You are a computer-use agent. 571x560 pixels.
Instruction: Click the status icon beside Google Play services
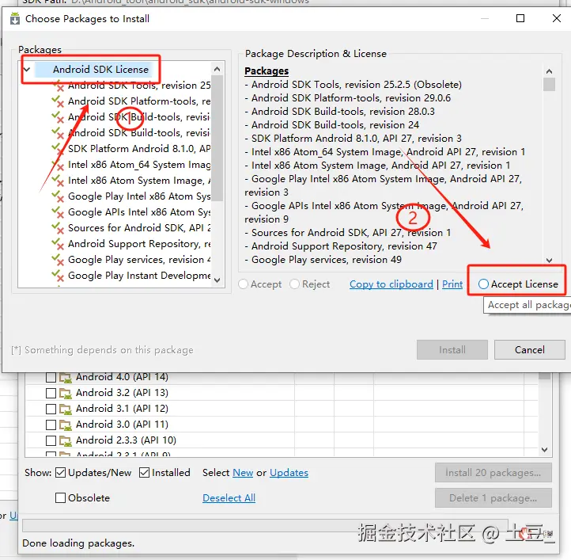[58, 260]
